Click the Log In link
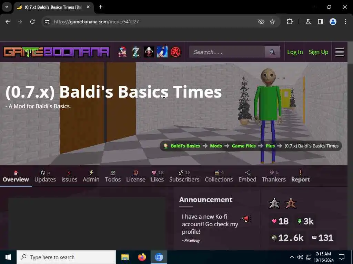Image resolution: width=353 pixels, height=264 pixels. [295, 52]
